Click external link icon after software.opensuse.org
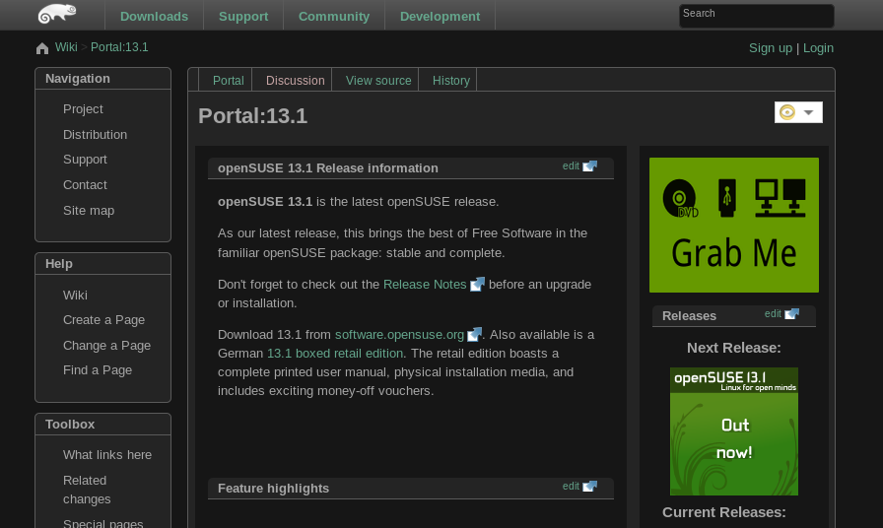The width and height of the screenshot is (883, 528). coord(475,334)
